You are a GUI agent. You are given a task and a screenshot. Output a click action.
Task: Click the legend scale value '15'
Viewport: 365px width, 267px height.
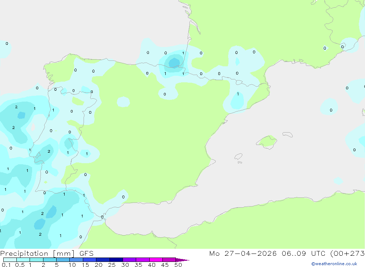tap(85, 265)
